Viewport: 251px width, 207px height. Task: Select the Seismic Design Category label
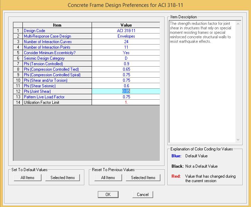pos(57,58)
